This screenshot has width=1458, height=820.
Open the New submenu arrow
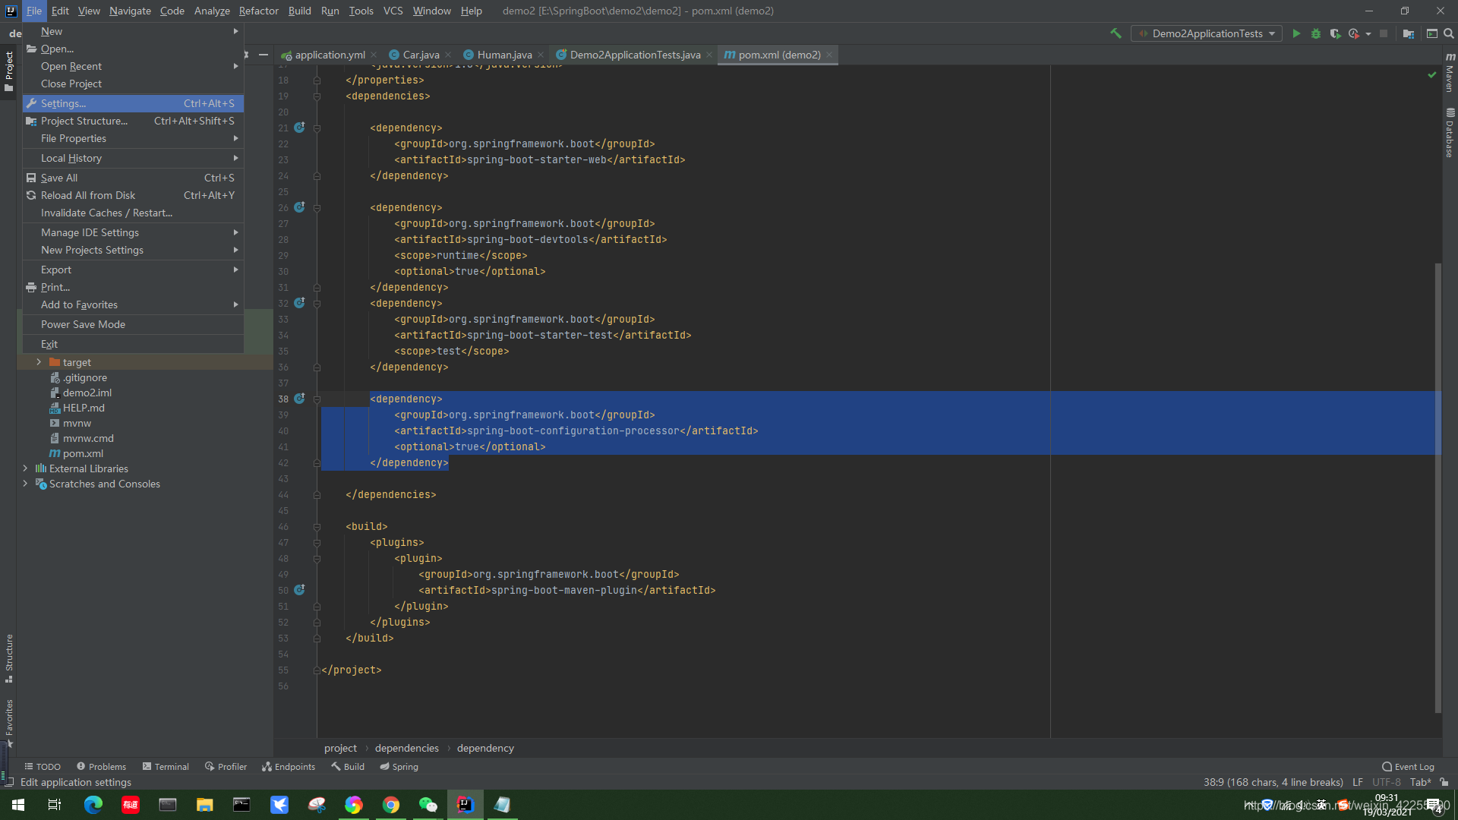click(235, 31)
